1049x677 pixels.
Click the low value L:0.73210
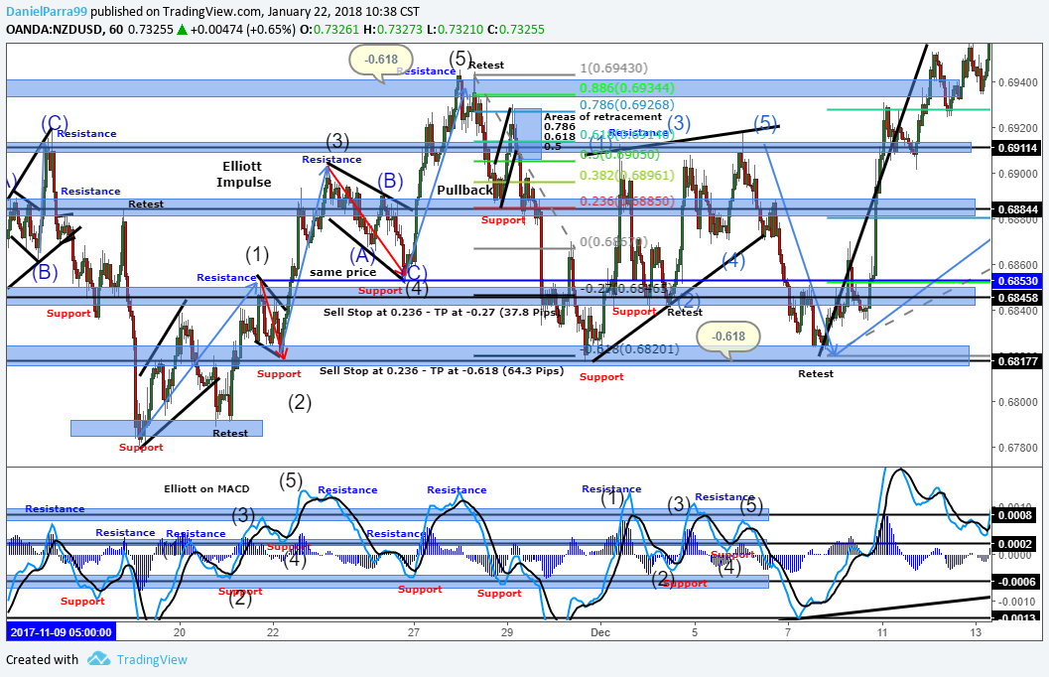455,30
